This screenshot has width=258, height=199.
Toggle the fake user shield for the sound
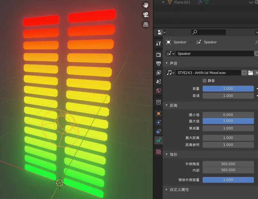pos(244,73)
